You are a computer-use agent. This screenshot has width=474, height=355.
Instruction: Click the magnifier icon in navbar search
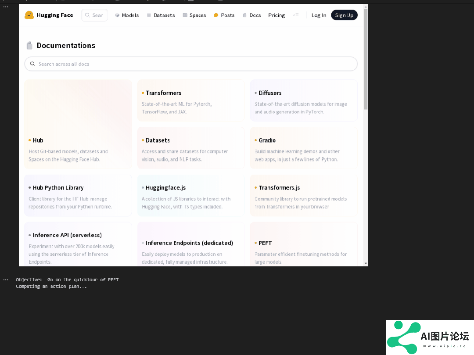pos(87,15)
